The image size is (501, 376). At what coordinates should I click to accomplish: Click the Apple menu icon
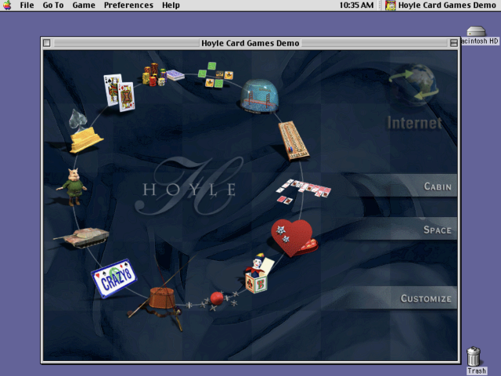[x=7, y=5]
